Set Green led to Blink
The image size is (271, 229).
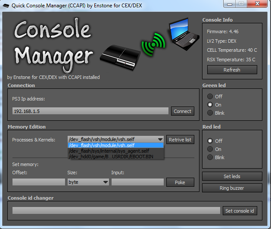210,113
